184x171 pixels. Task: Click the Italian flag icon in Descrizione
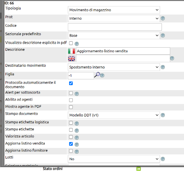[72, 51]
